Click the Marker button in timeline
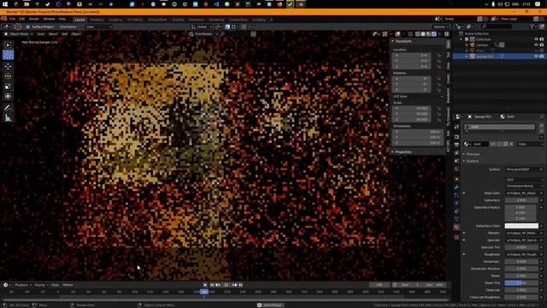The image size is (547, 308). (68, 285)
